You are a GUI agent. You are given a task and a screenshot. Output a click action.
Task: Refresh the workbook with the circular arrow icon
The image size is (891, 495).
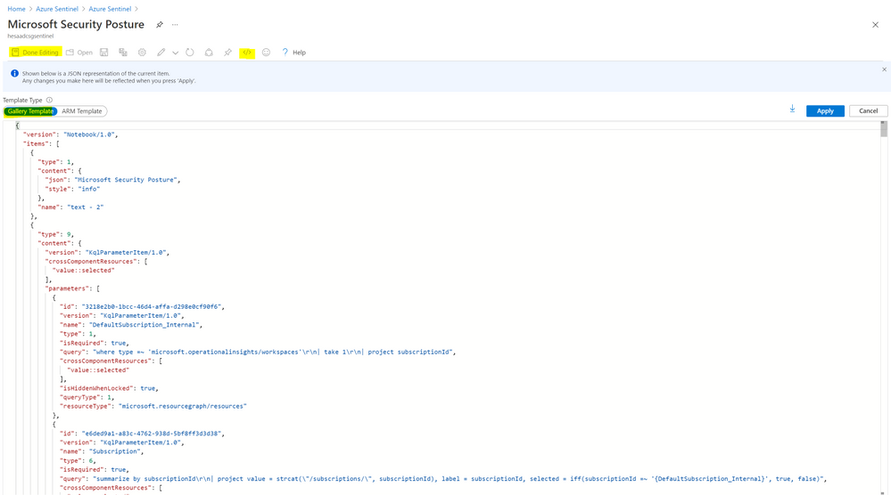[190, 53]
